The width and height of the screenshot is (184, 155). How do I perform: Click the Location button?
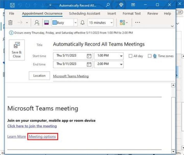(39, 76)
